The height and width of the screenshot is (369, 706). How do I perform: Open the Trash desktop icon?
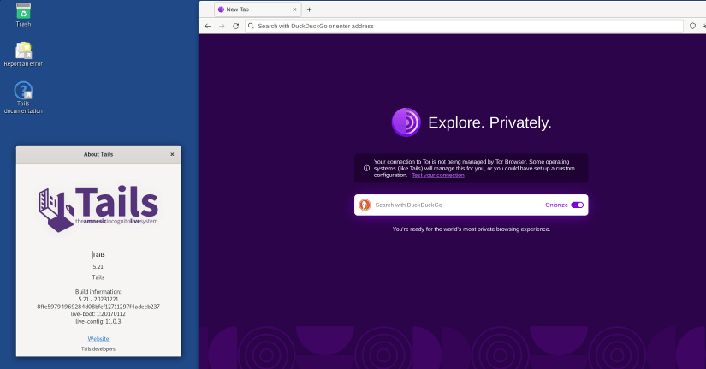coord(23,15)
